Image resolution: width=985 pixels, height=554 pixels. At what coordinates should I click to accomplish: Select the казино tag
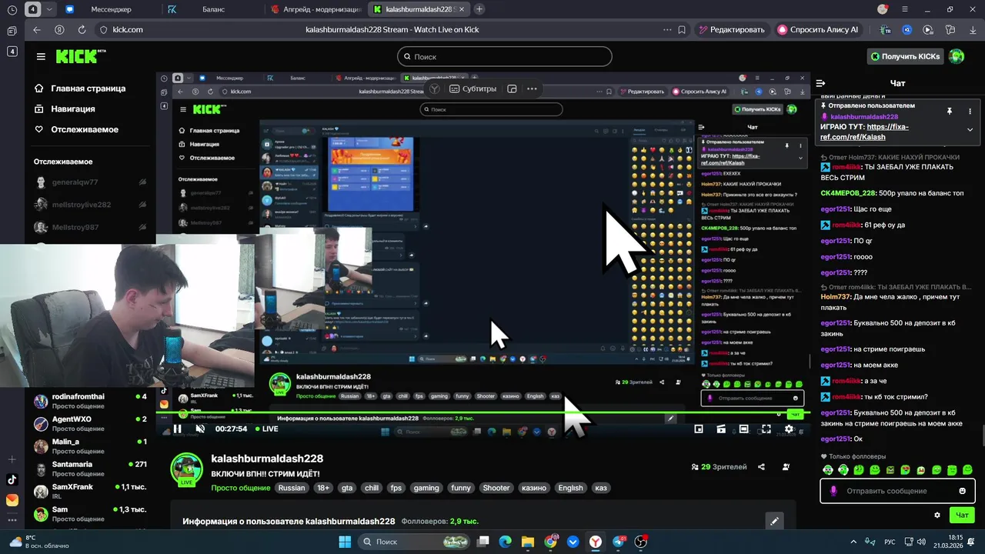tap(533, 488)
